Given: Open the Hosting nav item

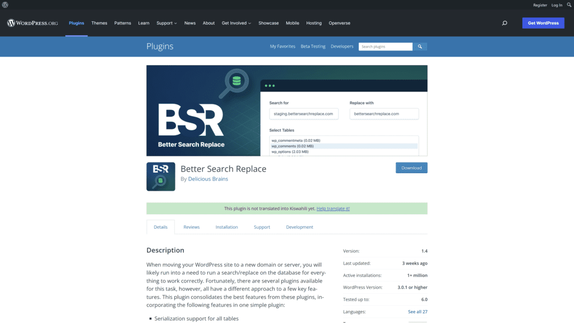Looking at the screenshot, I should pos(314,23).
